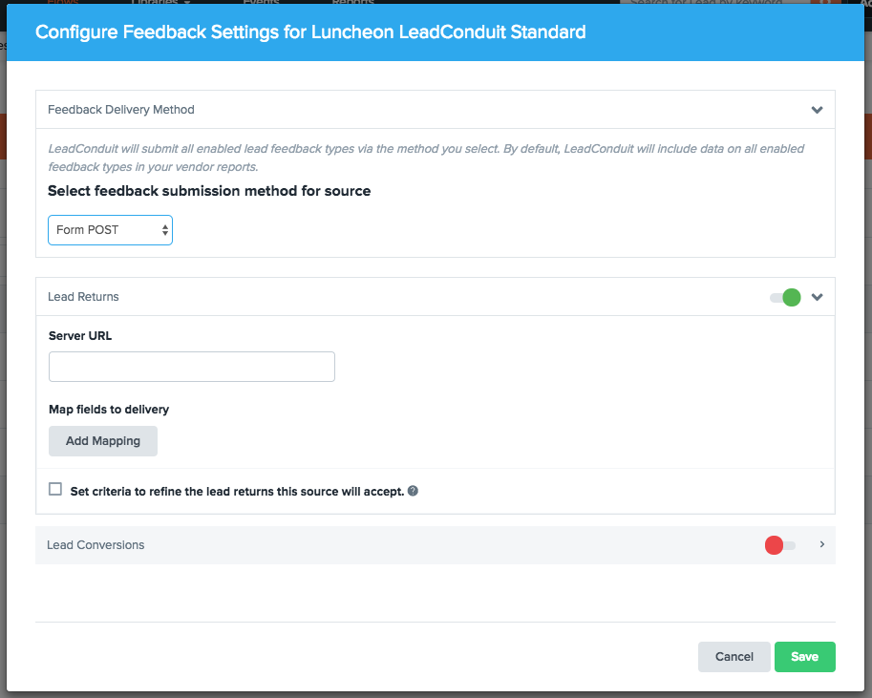Expand the Lead Conversions chevron arrow
Screen dimensions: 872x698
[x=822, y=544]
